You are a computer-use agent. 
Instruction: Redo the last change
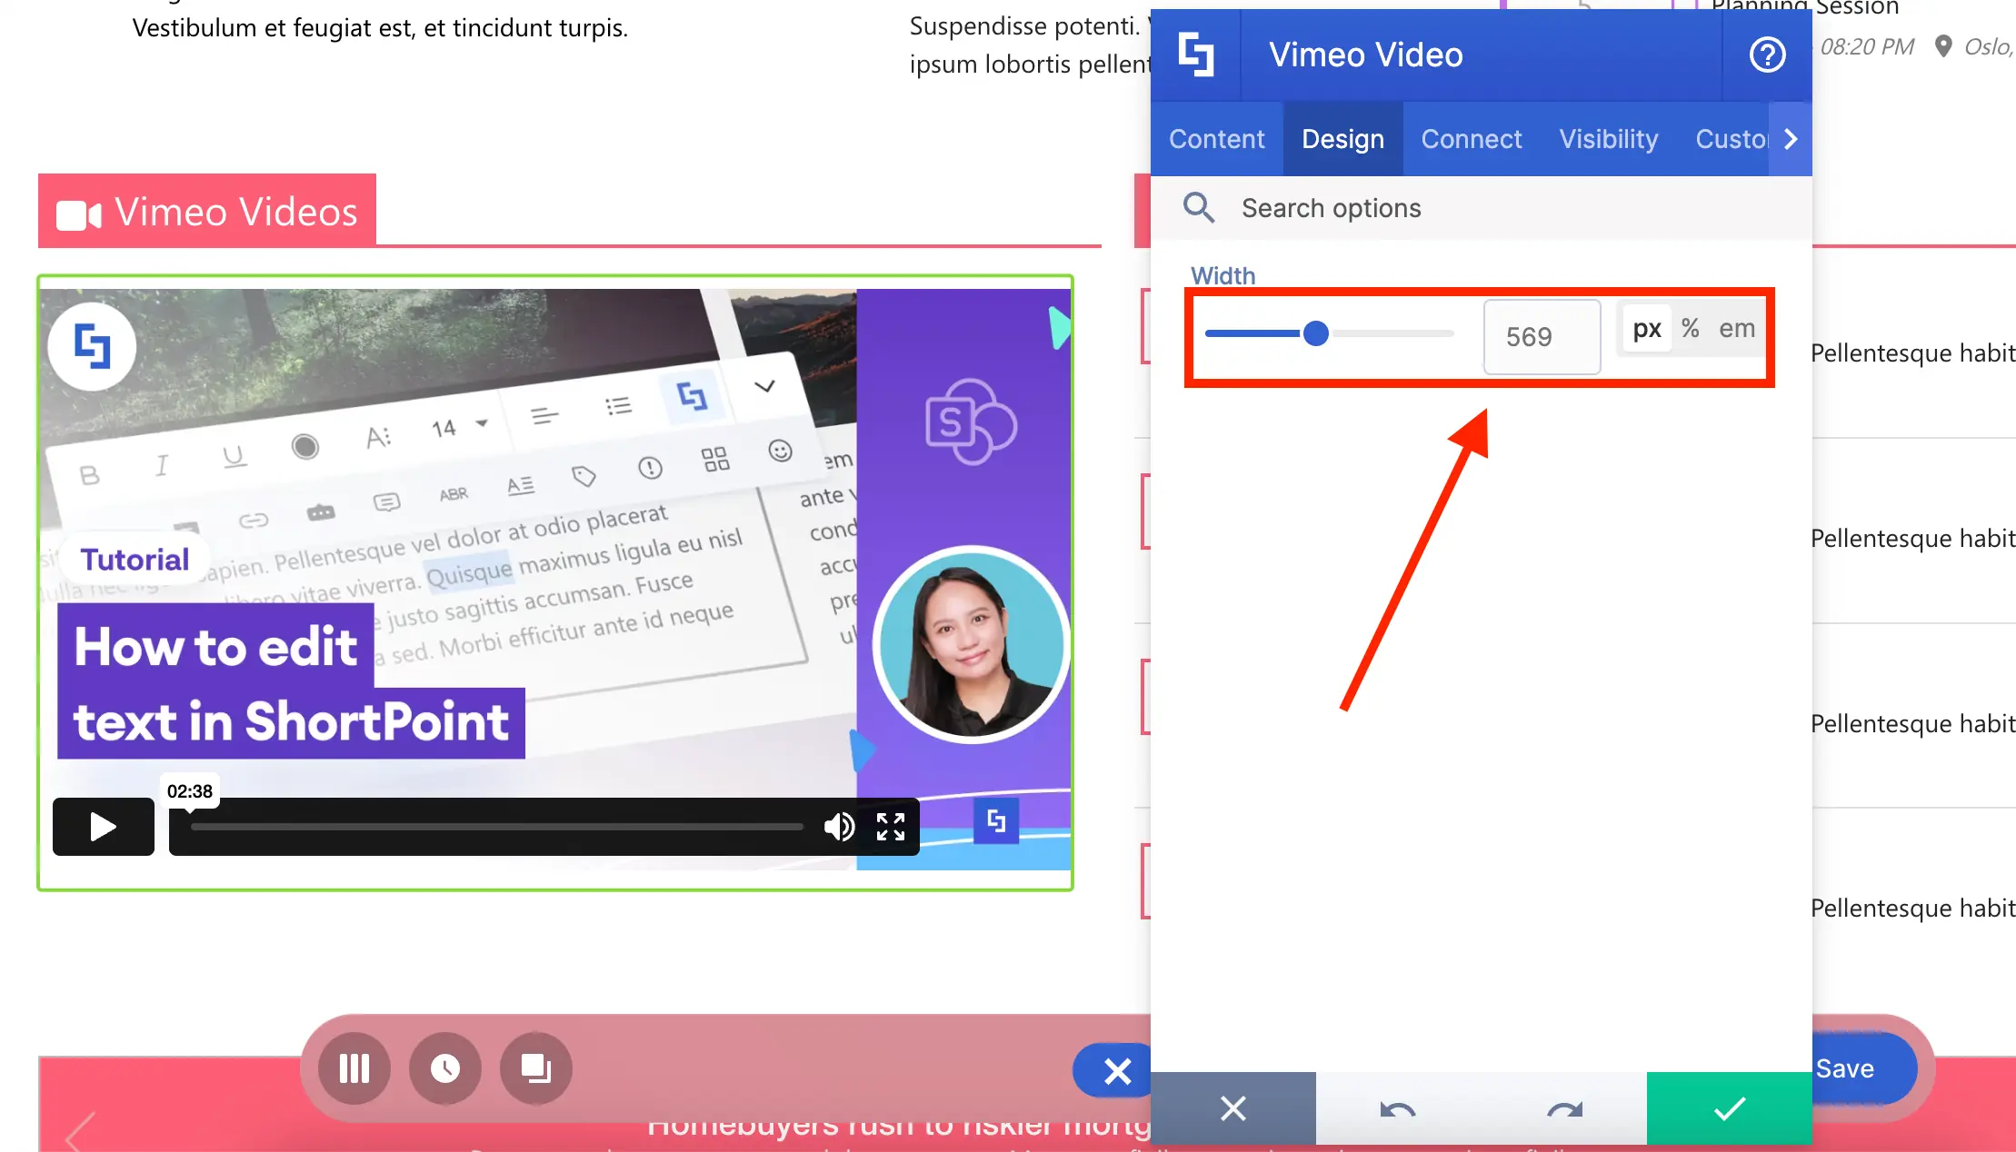click(x=1564, y=1108)
